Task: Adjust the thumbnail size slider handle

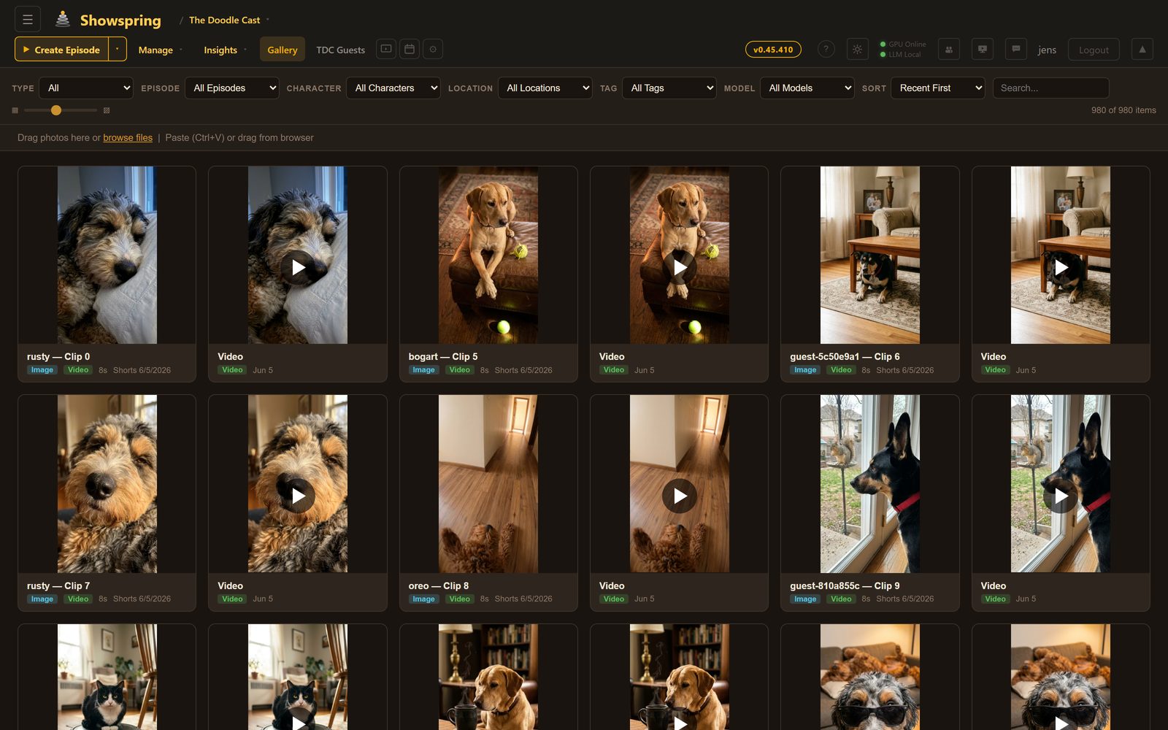Action: point(56,110)
